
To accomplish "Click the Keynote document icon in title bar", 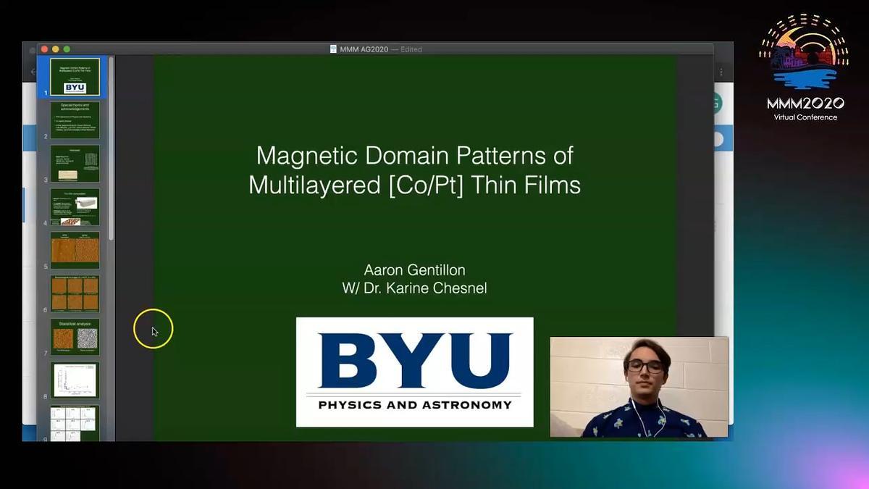I will (x=333, y=49).
